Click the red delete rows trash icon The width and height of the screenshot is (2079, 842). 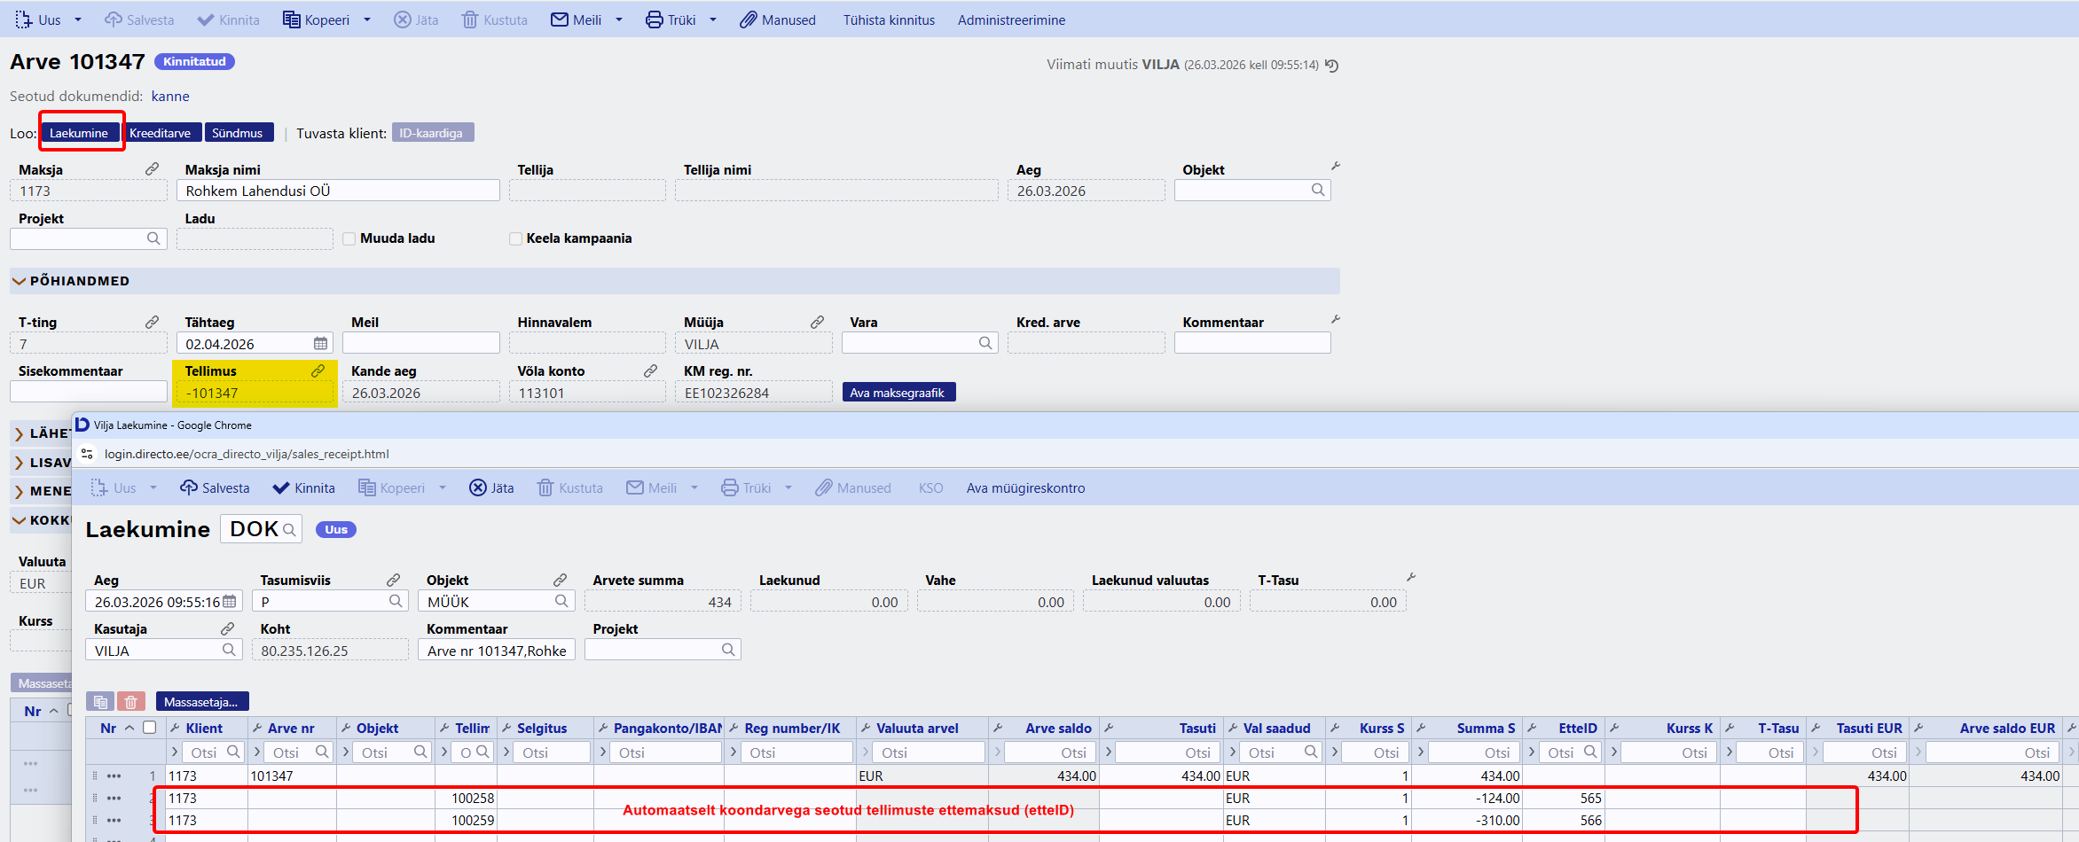(131, 702)
